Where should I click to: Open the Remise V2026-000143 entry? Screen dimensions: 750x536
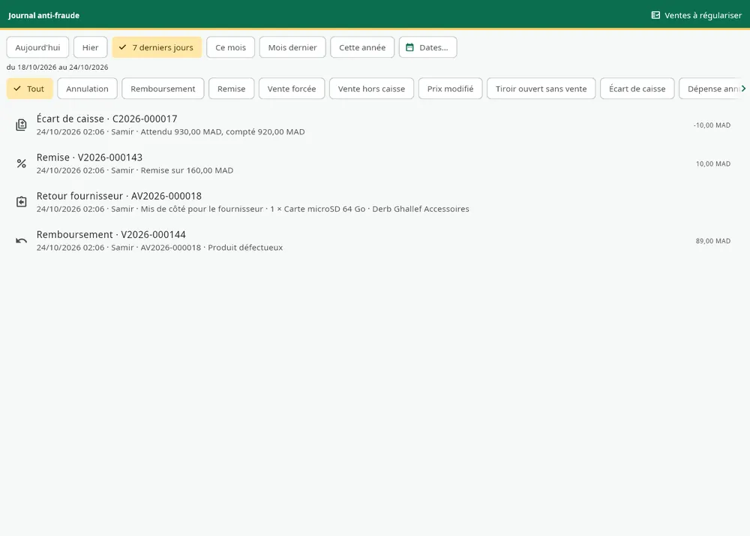[375, 164]
